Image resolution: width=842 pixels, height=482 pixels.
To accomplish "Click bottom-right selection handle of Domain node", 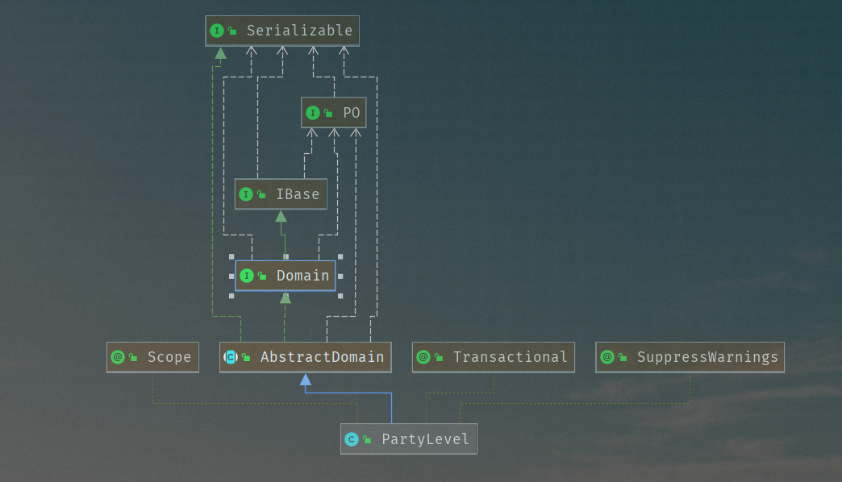I will 340,296.
